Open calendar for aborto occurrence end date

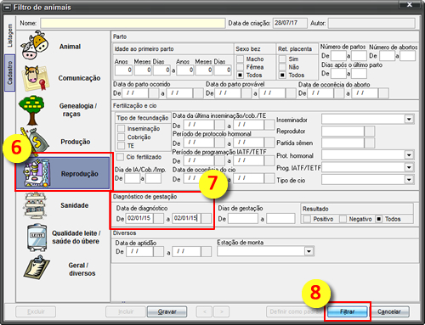click(383, 93)
